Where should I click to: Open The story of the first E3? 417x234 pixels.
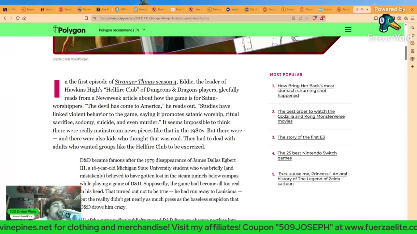click(x=301, y=137)
